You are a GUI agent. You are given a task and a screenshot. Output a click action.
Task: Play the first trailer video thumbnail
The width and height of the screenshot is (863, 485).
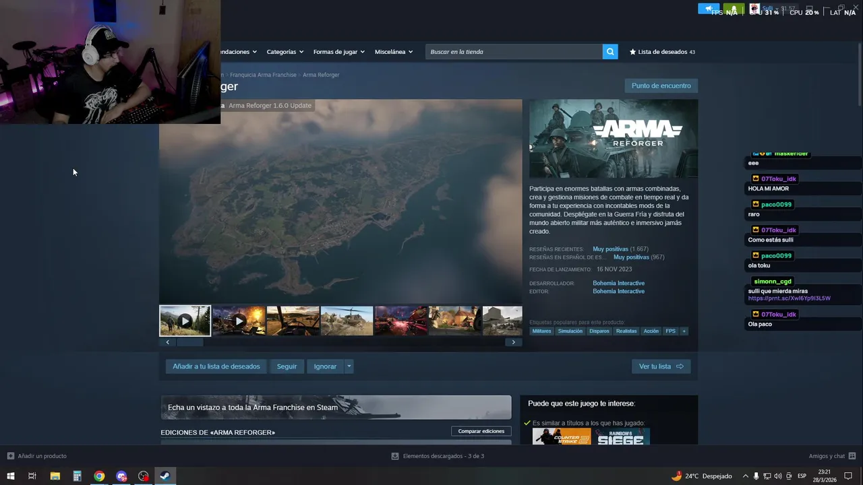[x=185, y=321]
